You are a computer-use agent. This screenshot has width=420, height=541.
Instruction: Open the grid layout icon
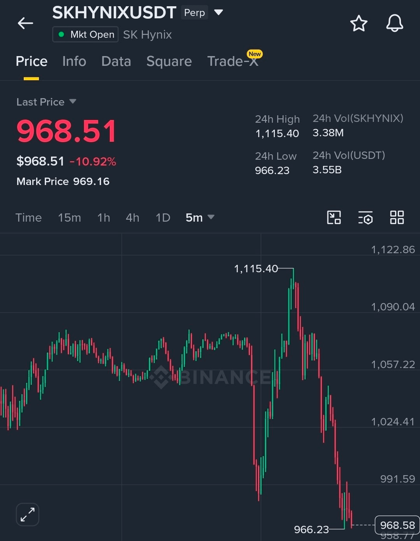click(397, 217)
